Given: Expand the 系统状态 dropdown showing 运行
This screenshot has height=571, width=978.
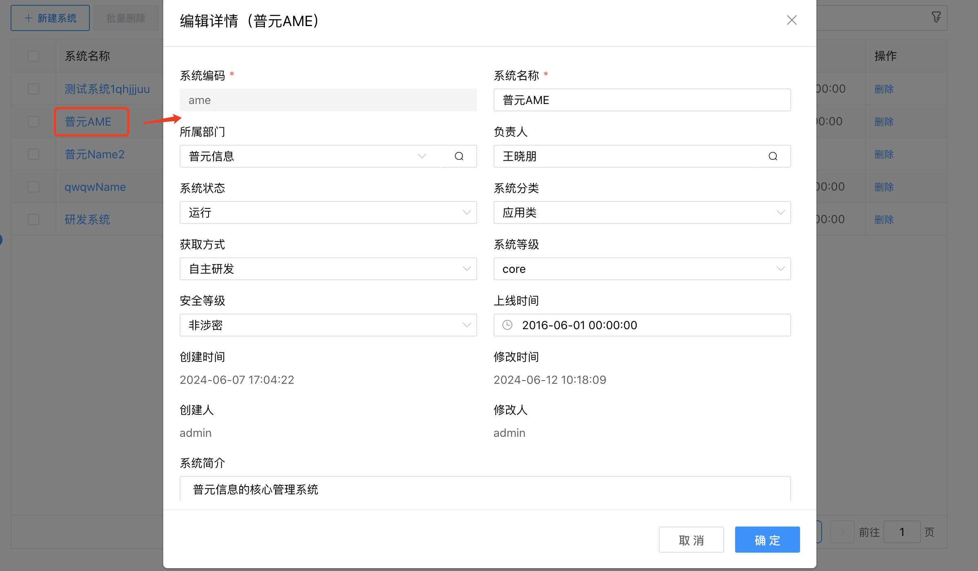Looking at the screenshot, I should [x=467, y=212].
